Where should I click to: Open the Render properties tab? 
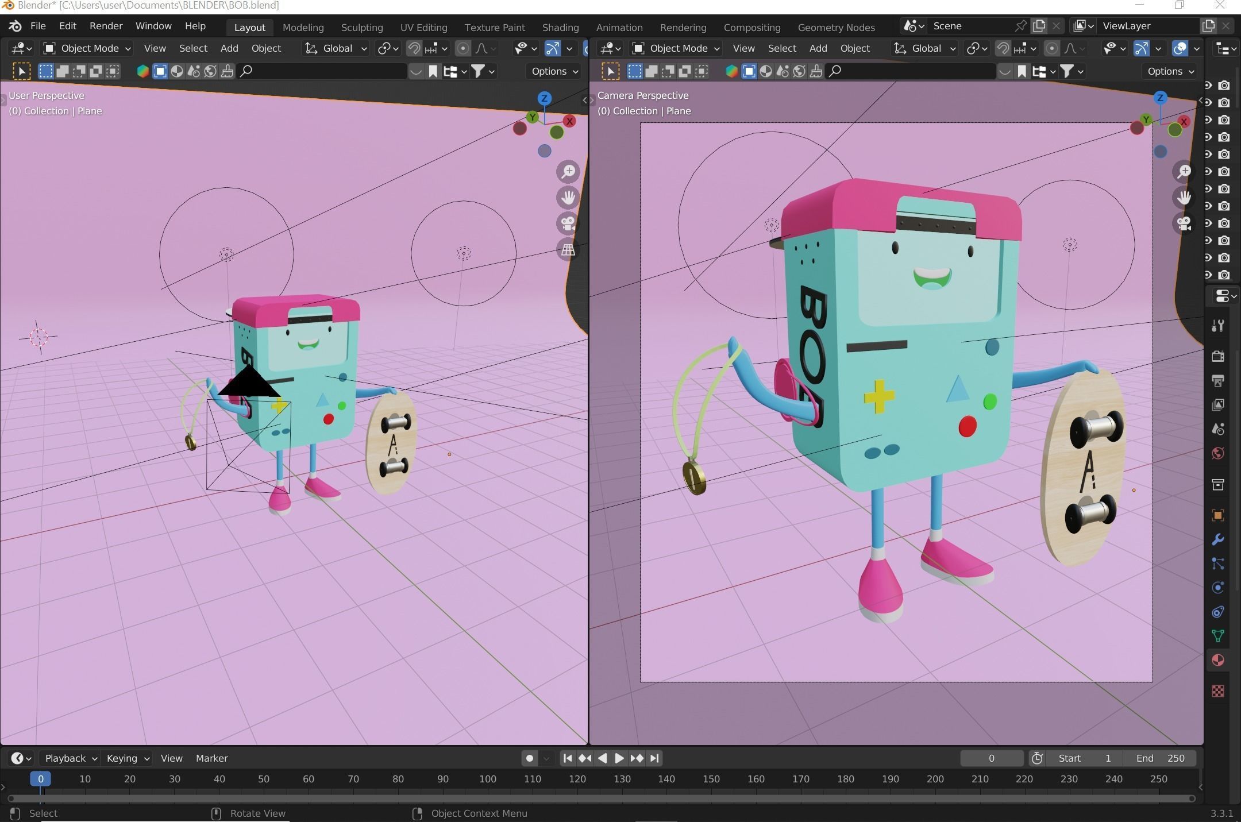coord(1218,356)
